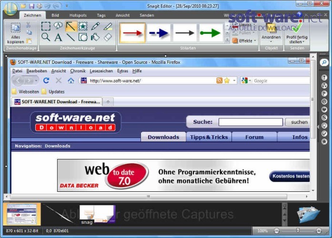Expand the full Stilarten gallery
Screen dimensions: 332x238
coord(227,40)
